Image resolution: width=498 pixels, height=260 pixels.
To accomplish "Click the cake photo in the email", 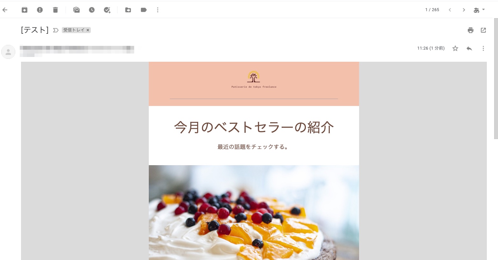I will [x=254, y=213].
